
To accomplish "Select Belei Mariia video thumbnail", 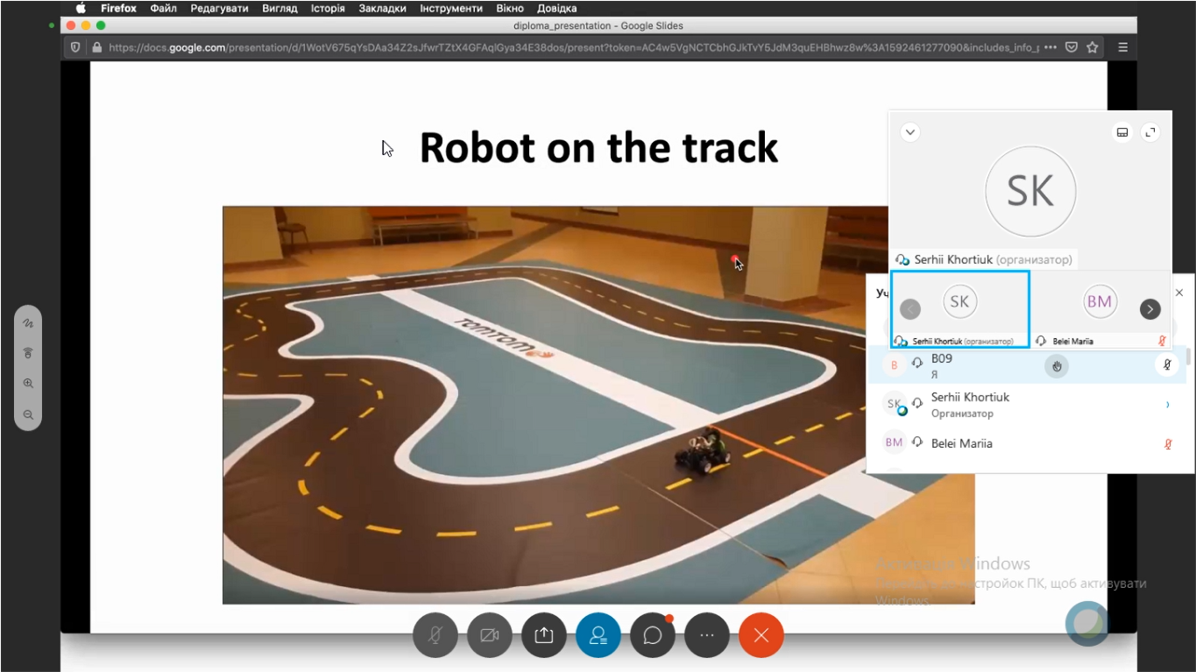I will click(x=1099, y=309).
